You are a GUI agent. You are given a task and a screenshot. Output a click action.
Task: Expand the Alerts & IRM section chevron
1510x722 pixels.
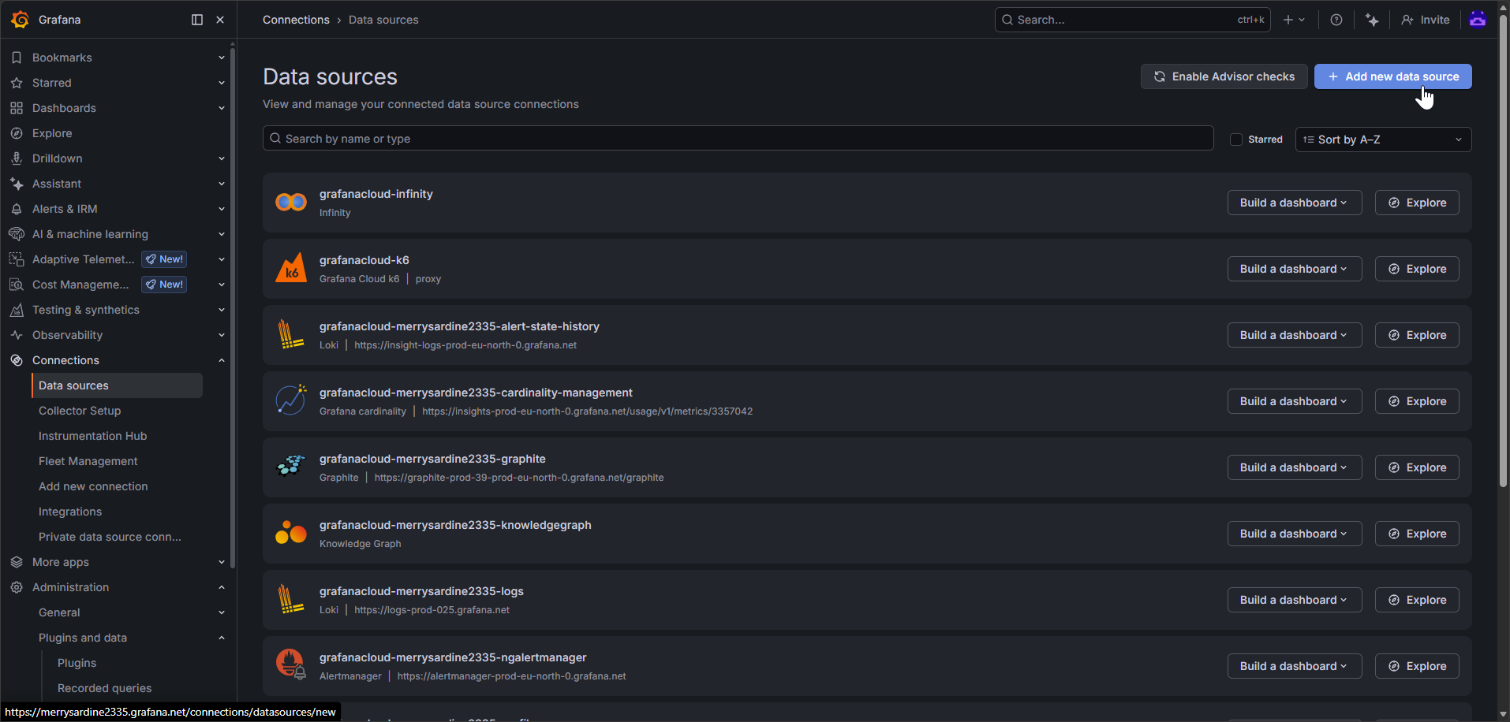[222, 209]
